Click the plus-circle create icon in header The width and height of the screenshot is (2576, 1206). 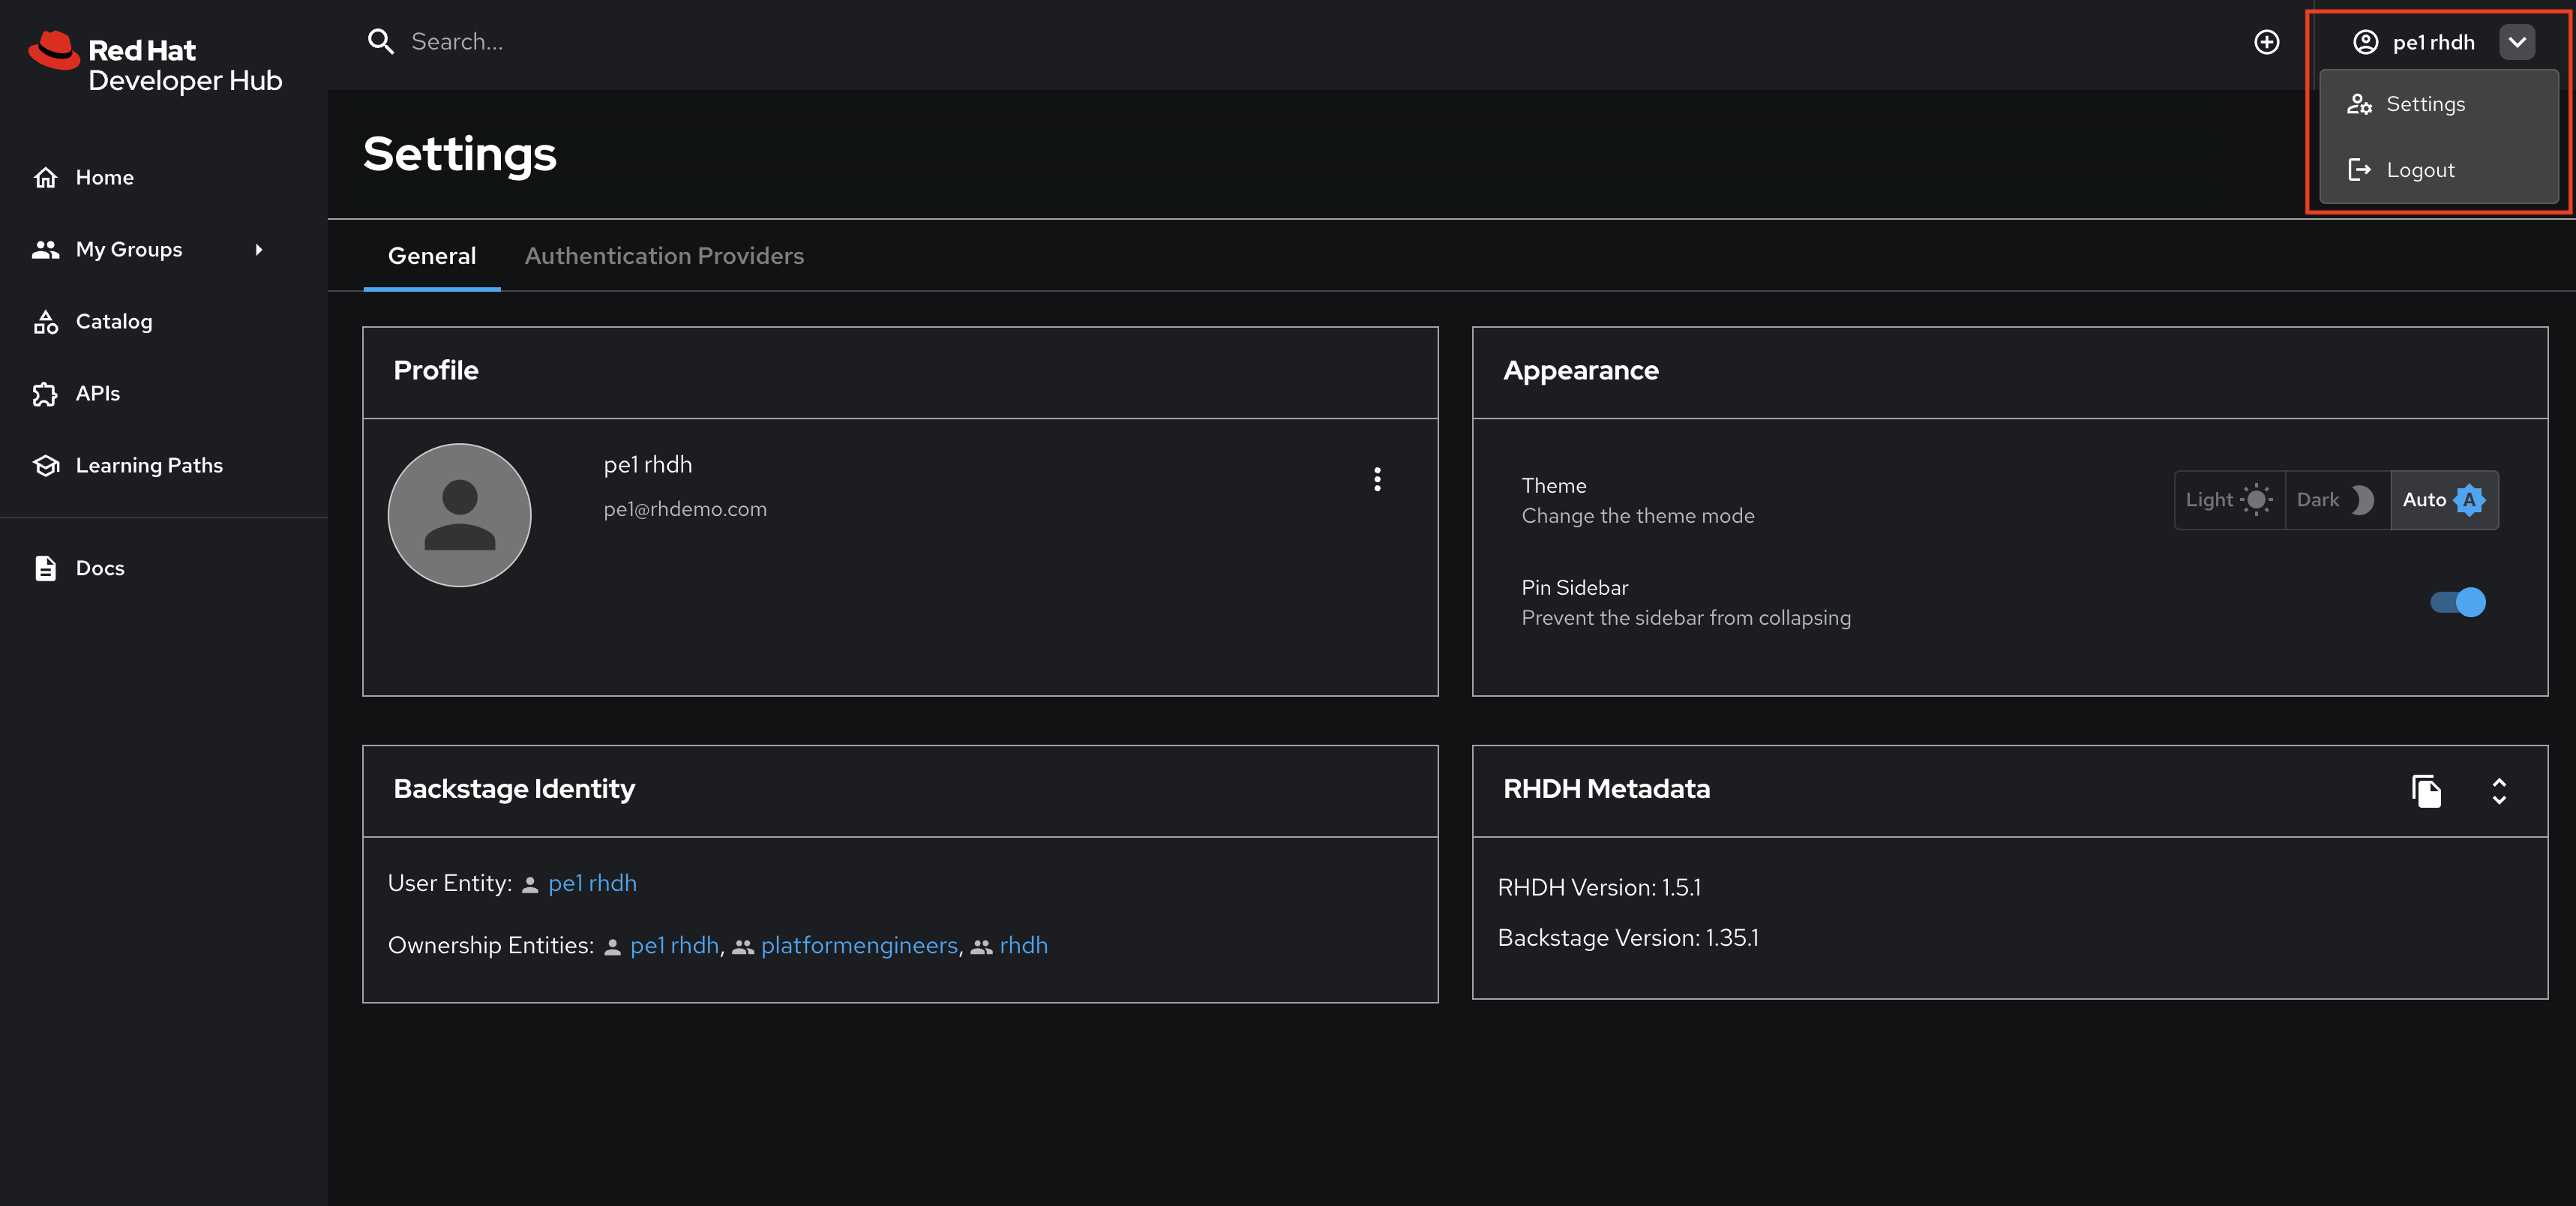(2266, 42)
